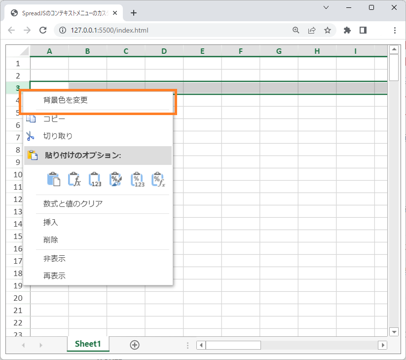The width and height of the screenshot is (406, 360).
Task: Select column C header
Action: [126, 51]
